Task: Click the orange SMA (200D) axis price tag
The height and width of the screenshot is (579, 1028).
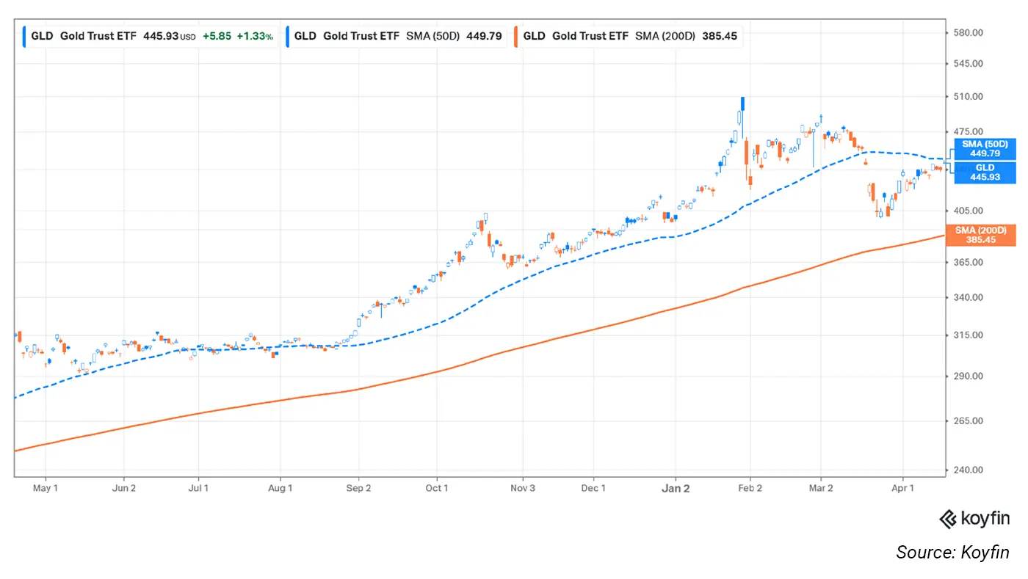Action: pos(985,235)
